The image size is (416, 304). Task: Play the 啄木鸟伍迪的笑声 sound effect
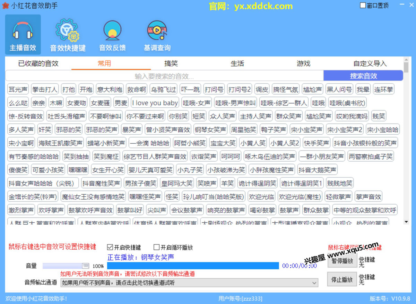pos(270,156)
